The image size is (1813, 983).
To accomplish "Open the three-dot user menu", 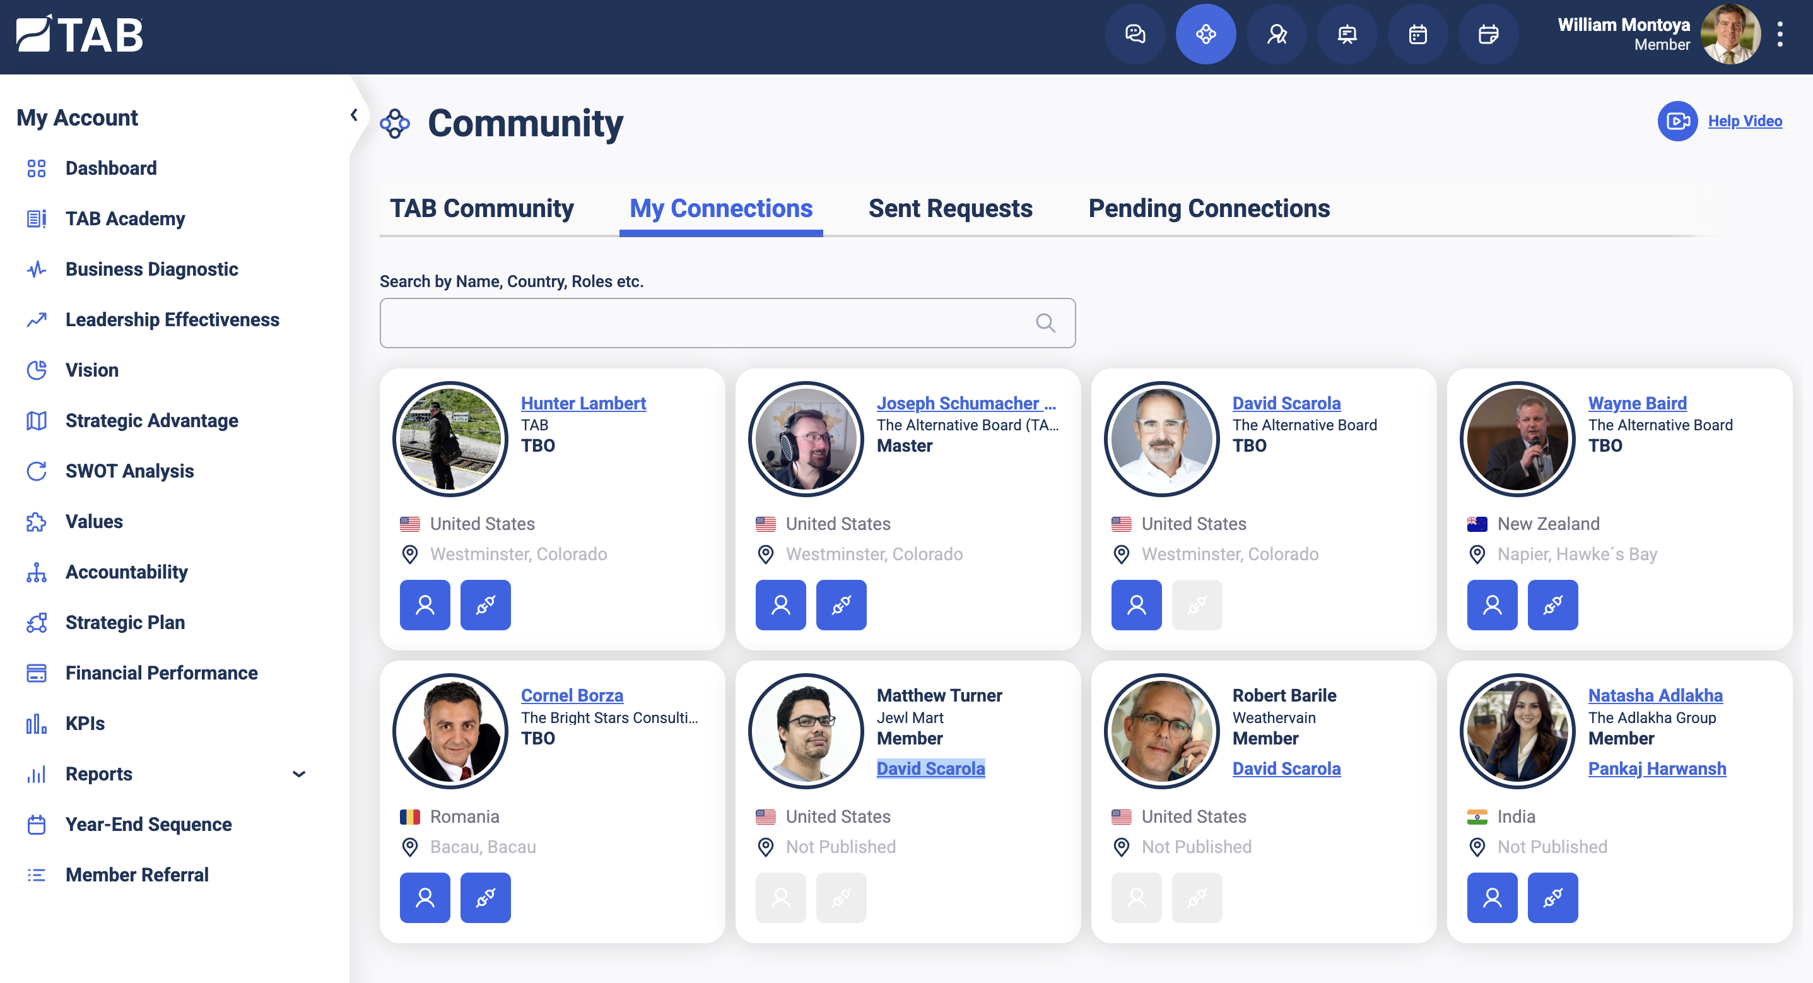I will coord(1780,34).
